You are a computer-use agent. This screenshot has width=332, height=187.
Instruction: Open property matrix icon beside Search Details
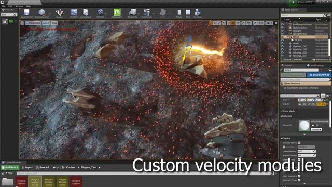(323, 96)
